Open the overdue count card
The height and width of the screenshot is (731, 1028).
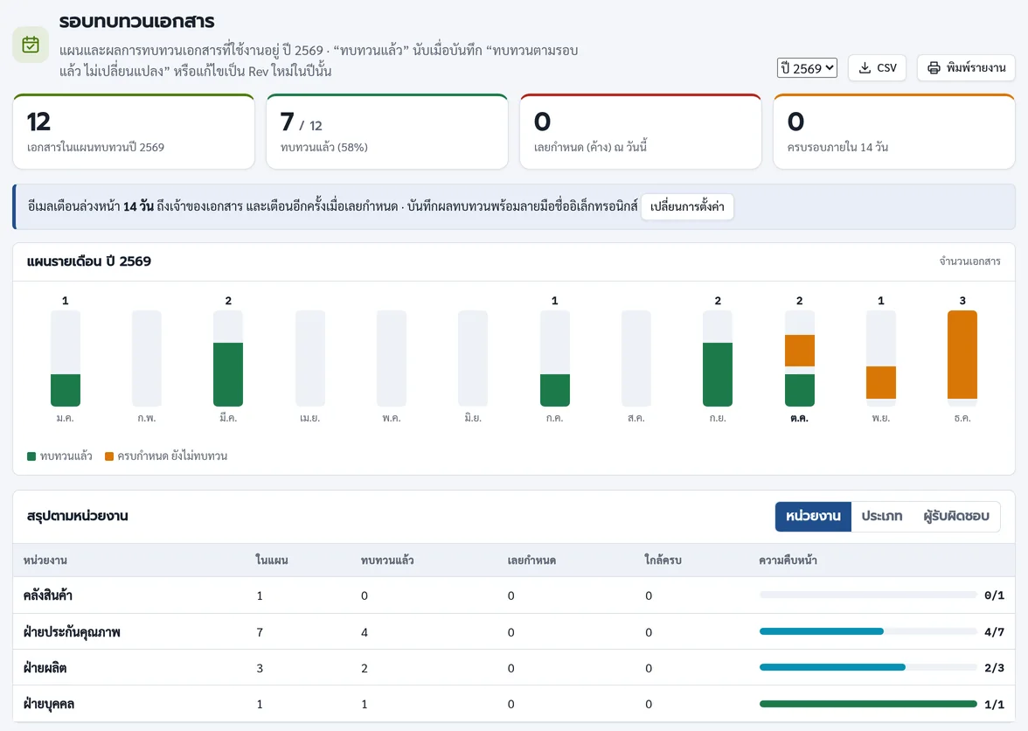641,132
